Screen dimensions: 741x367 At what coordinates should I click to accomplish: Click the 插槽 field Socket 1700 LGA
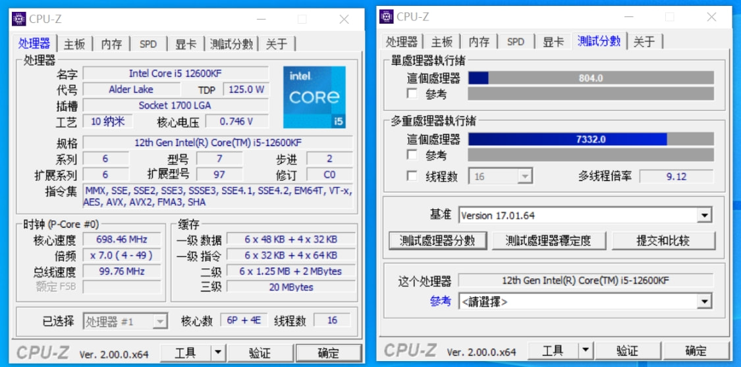(176, 105)
